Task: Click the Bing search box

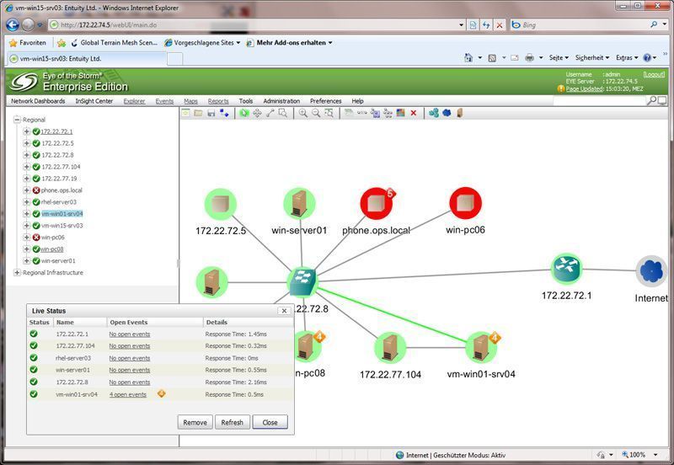Action: [582, 25]
